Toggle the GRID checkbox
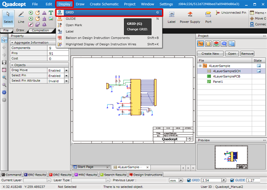This screenshot has width=267, height=190. [x=189, y=180]
